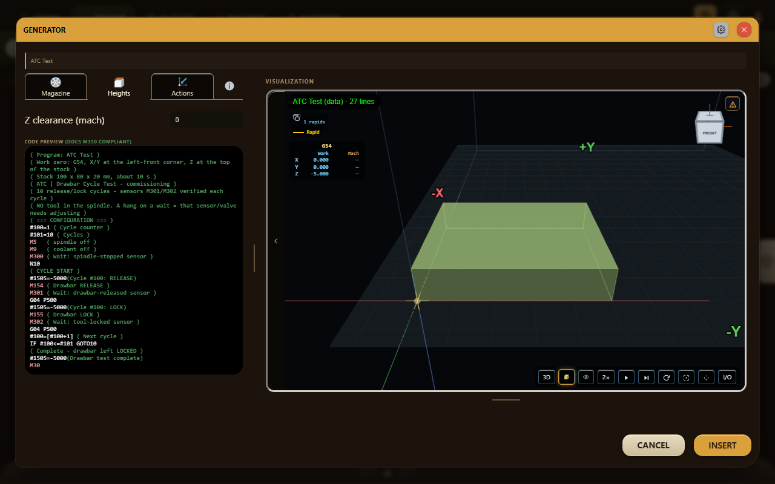Step forward one move in simulation
This screenshot has height=484, width=775.
[646, 377]
